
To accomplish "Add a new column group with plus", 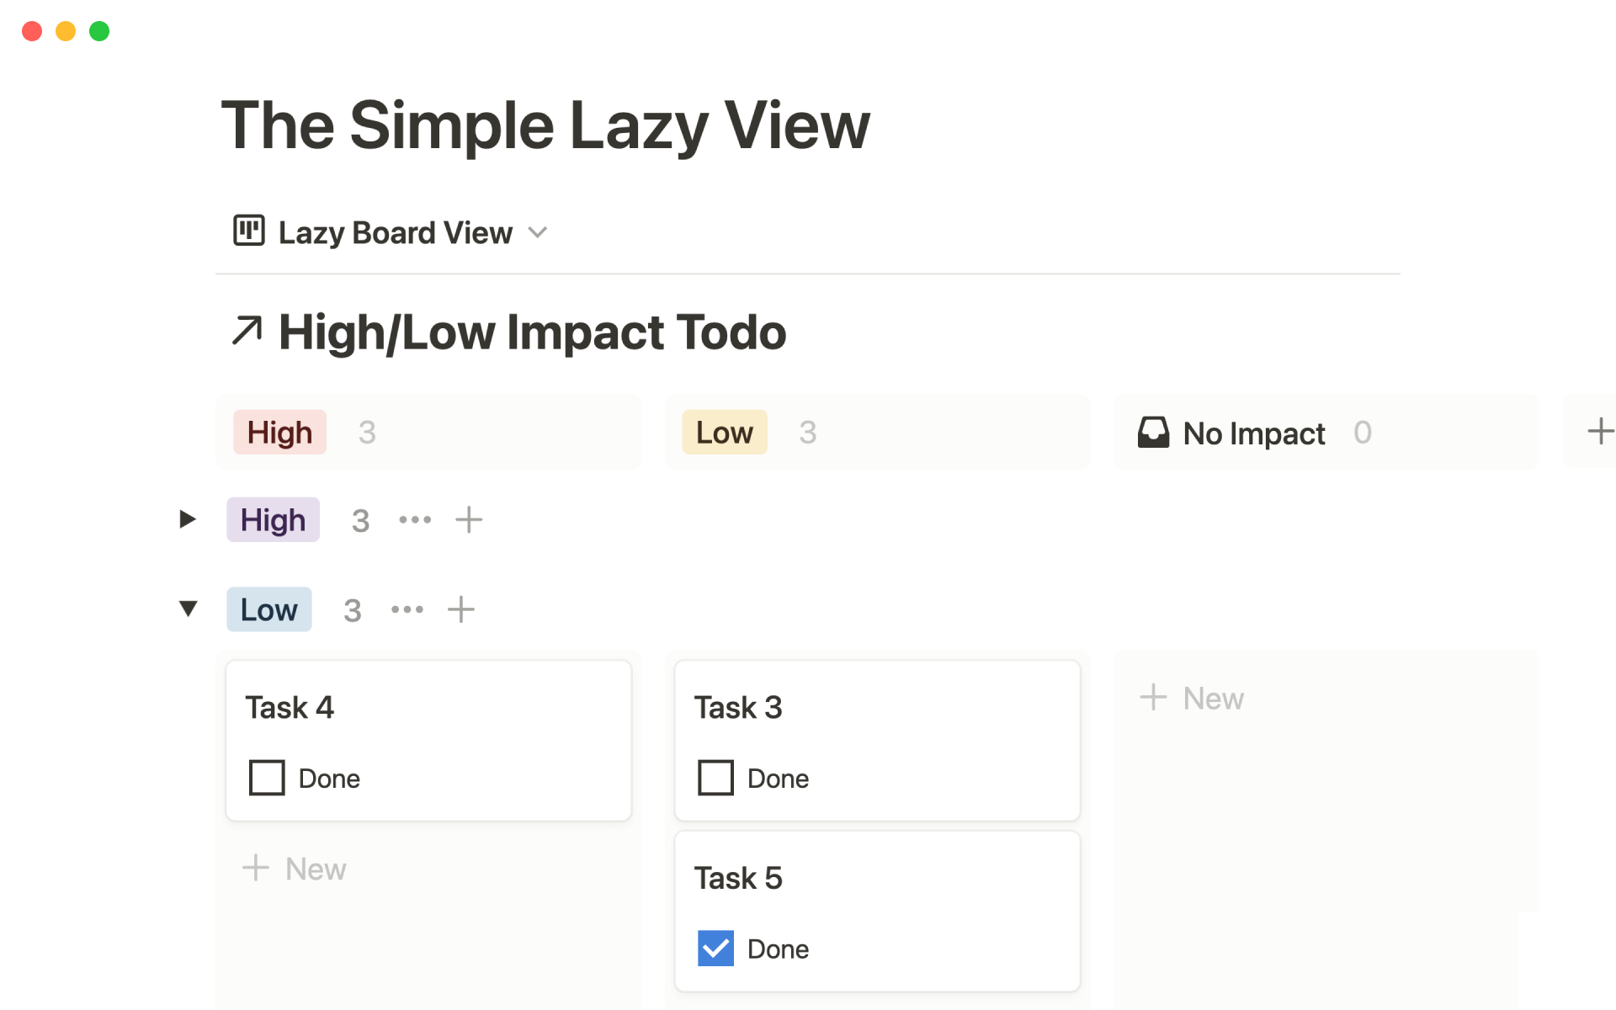I will [1599, 433].
